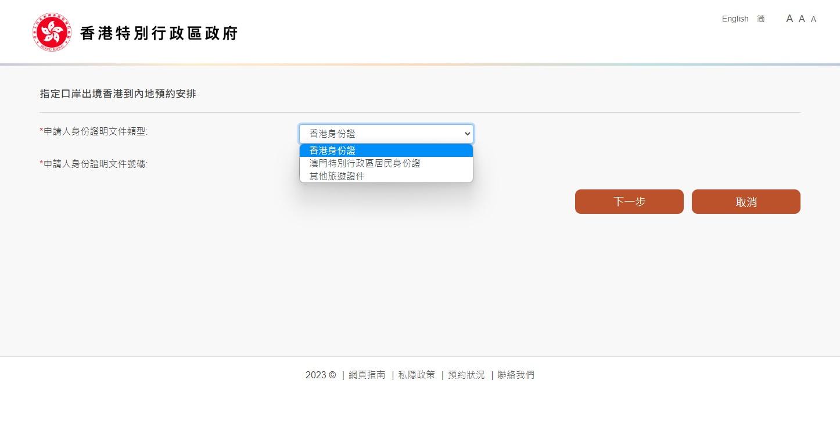Click the 香港特別行政區政府 header title
The image size is (840, 423).
(159, 33)
